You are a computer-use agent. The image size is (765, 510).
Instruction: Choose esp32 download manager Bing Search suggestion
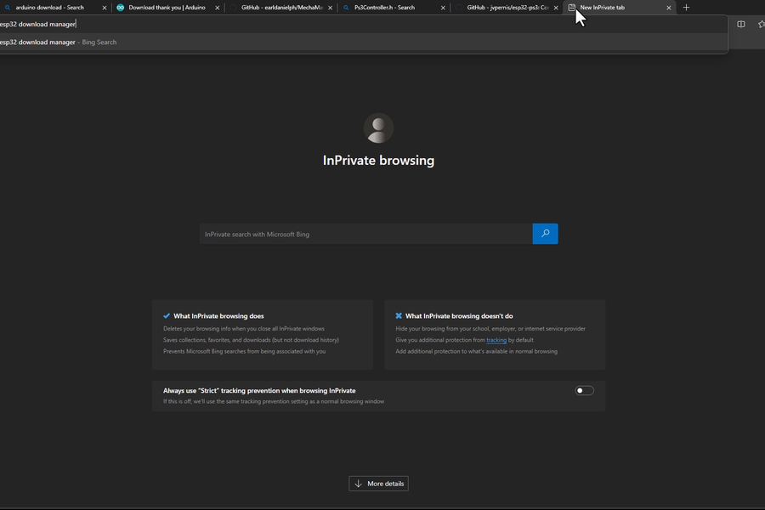point(364,42)
